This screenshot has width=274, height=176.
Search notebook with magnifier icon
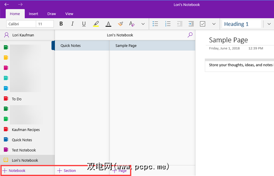pos(190,35)
